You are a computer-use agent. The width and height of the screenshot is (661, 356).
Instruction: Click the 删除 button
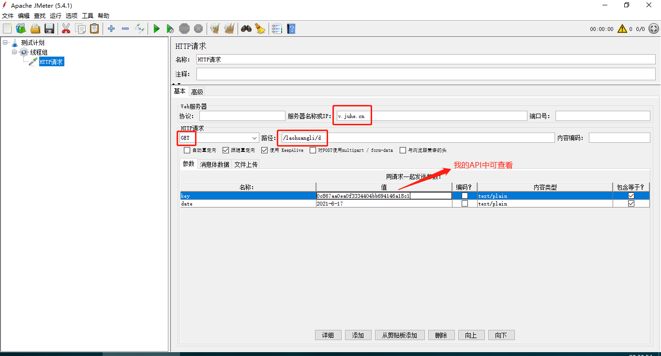[x=441, y=335]
